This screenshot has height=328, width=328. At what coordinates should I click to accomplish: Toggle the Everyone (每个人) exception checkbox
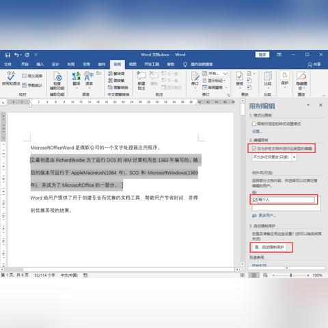point(255,200)
